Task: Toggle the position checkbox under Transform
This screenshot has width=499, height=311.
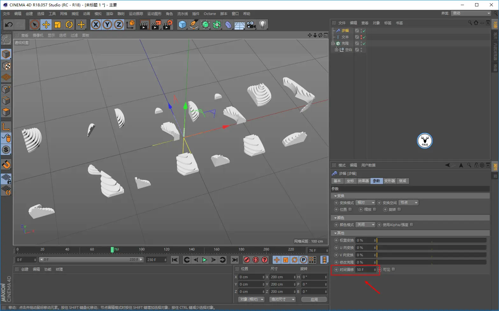Action: (x=350, y=209)
